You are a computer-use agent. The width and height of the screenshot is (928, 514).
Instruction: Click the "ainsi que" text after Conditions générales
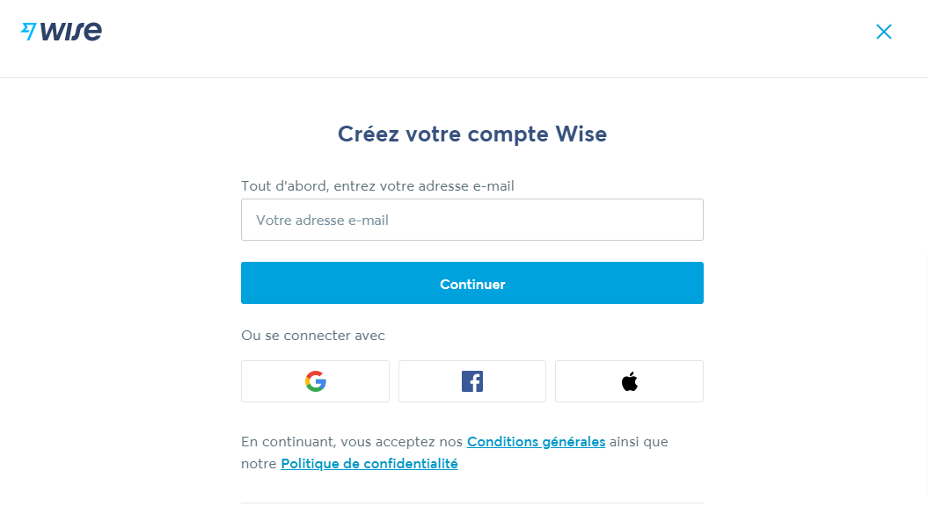(x=639, y=441)
